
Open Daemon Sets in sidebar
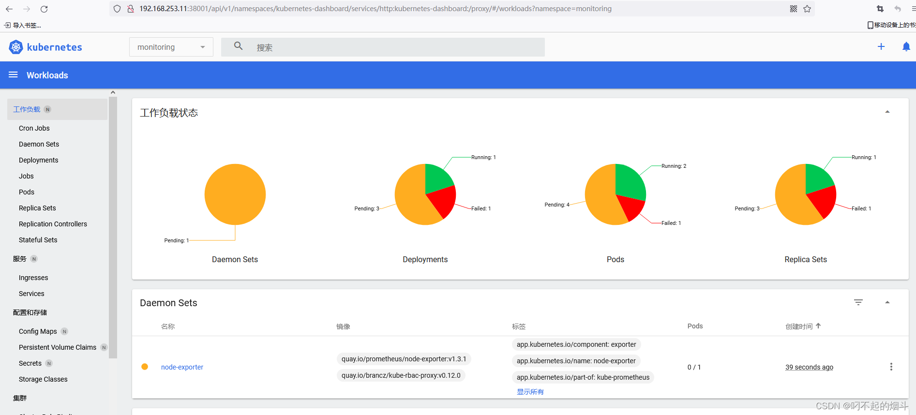point(39,144)
